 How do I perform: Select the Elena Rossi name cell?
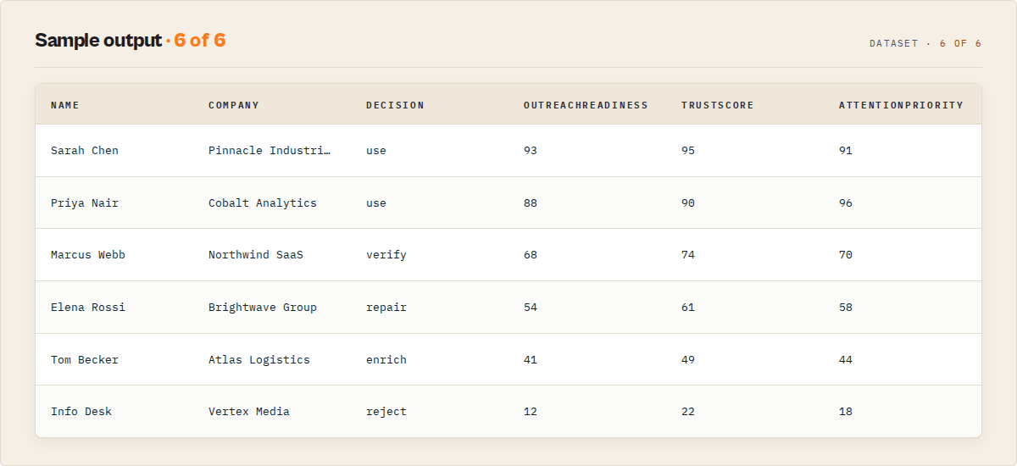88,308
